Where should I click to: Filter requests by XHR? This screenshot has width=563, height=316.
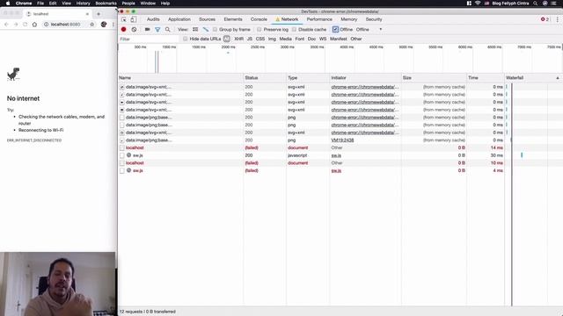238,39
